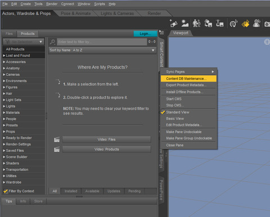Screen dimensions: 270x217
Task: Show Pending products filter tab
Action: pos(134,191)
